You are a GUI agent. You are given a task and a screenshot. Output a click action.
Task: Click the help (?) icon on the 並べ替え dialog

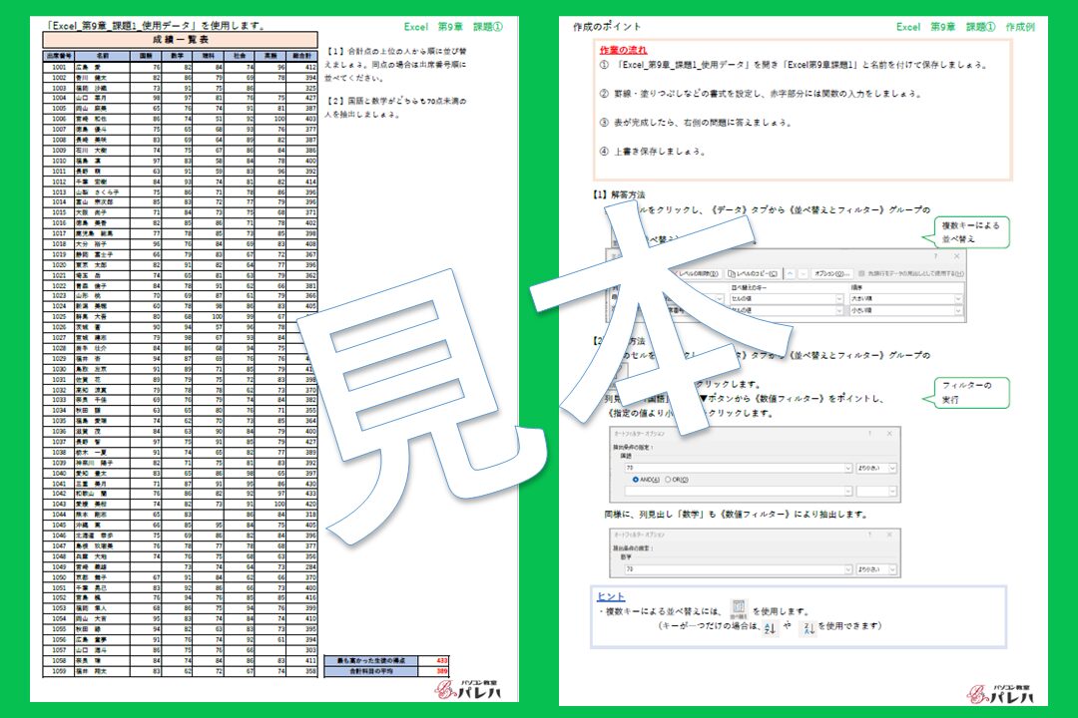coord(935,256)
